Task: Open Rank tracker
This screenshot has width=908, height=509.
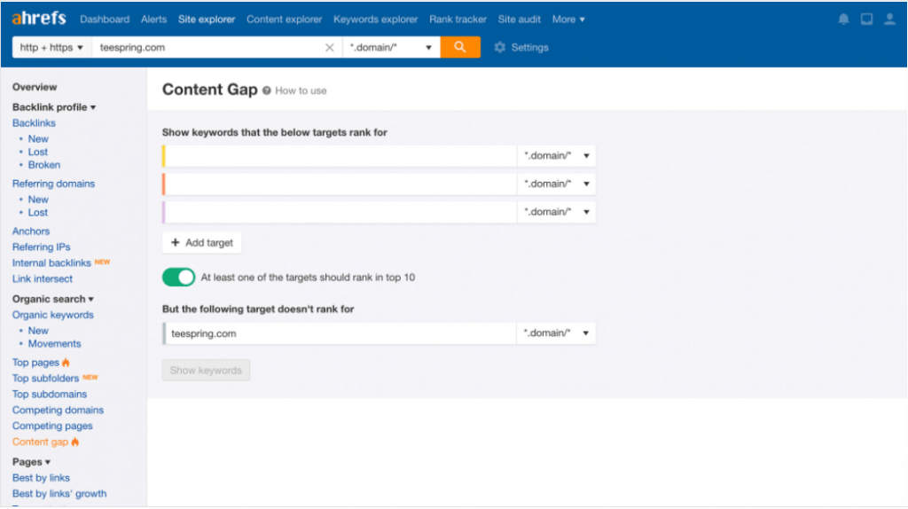Action: [x=458, y=20]
